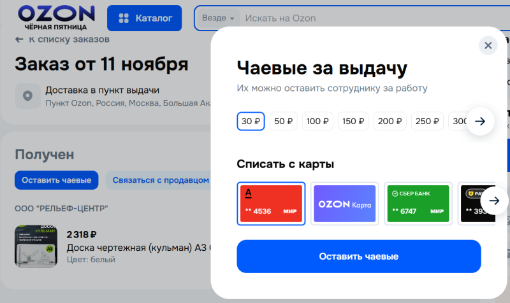Click the map pin delivery icon

[27, 96]
